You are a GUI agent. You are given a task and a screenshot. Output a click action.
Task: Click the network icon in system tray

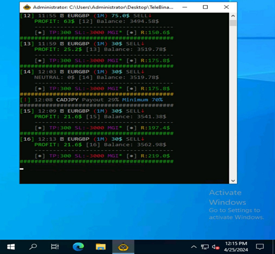205,247
